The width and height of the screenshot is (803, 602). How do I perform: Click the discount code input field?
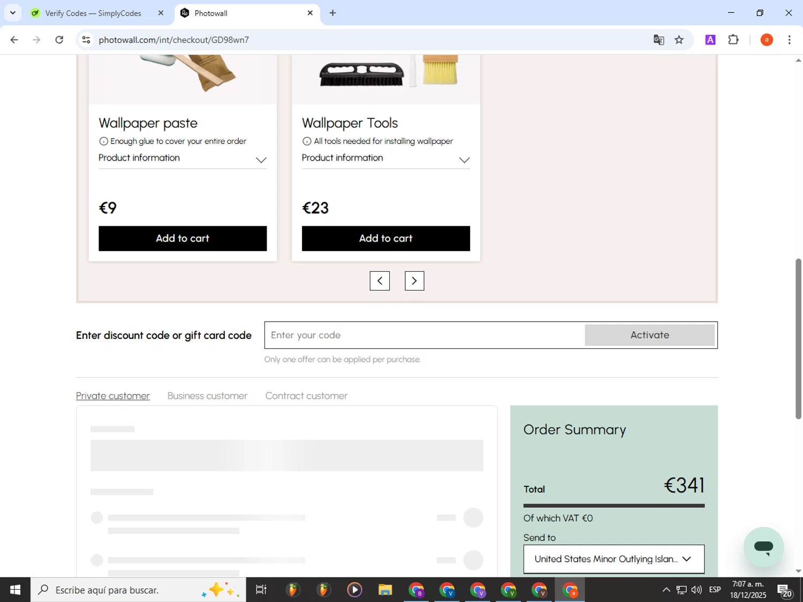point(425,335)
